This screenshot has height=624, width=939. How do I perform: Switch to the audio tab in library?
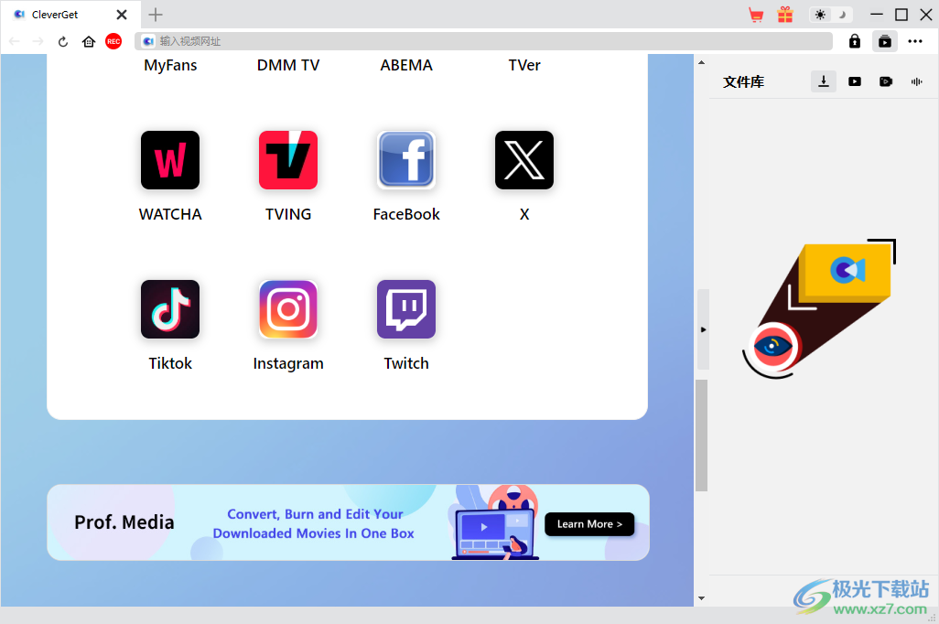(916, 81)
